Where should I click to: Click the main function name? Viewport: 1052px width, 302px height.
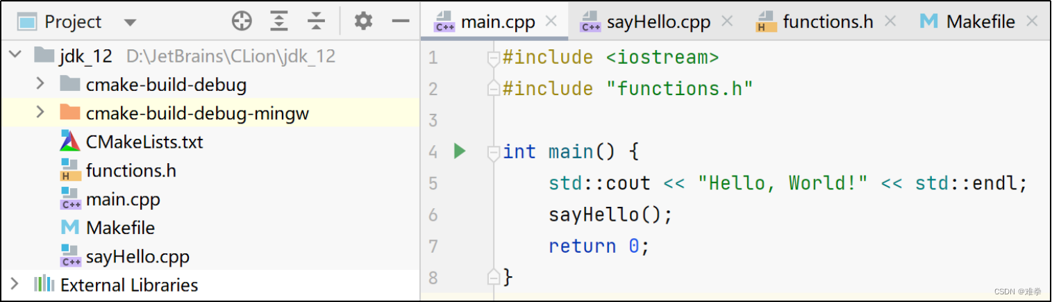(x=571, y=151)
